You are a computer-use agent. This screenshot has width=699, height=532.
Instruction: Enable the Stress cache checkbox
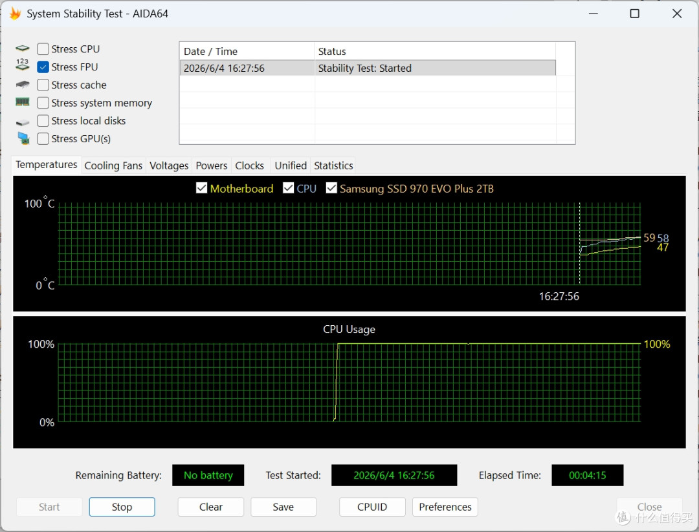point(43,85)
